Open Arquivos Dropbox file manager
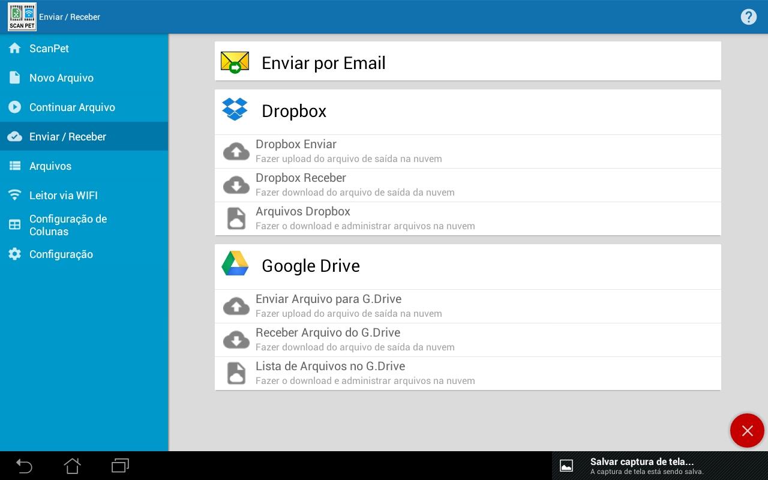Screen dimensions: 768x480 pos(467,218)
